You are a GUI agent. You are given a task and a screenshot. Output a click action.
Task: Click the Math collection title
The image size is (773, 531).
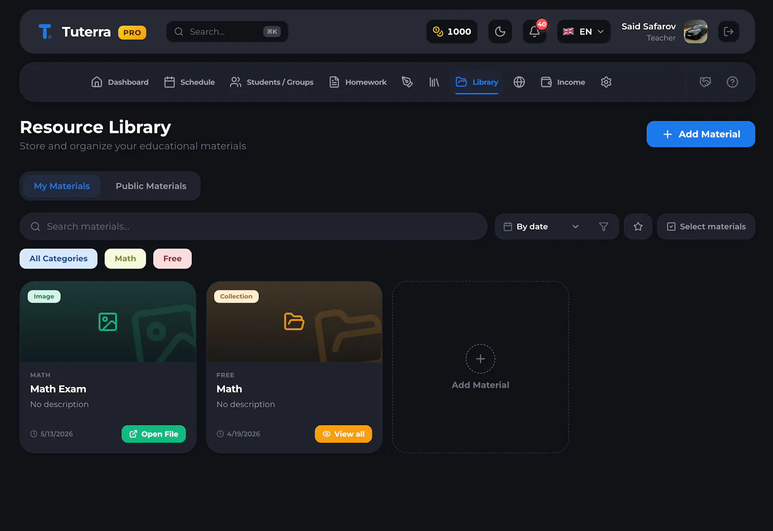(x=229, y=389)
